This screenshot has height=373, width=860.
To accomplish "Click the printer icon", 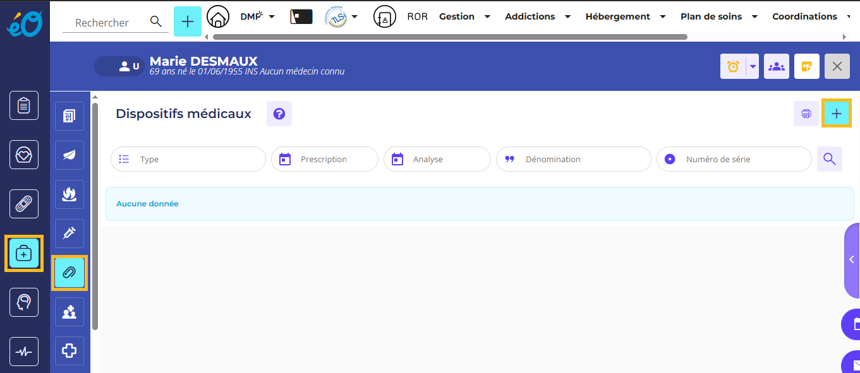I will (x=806, y=114).
